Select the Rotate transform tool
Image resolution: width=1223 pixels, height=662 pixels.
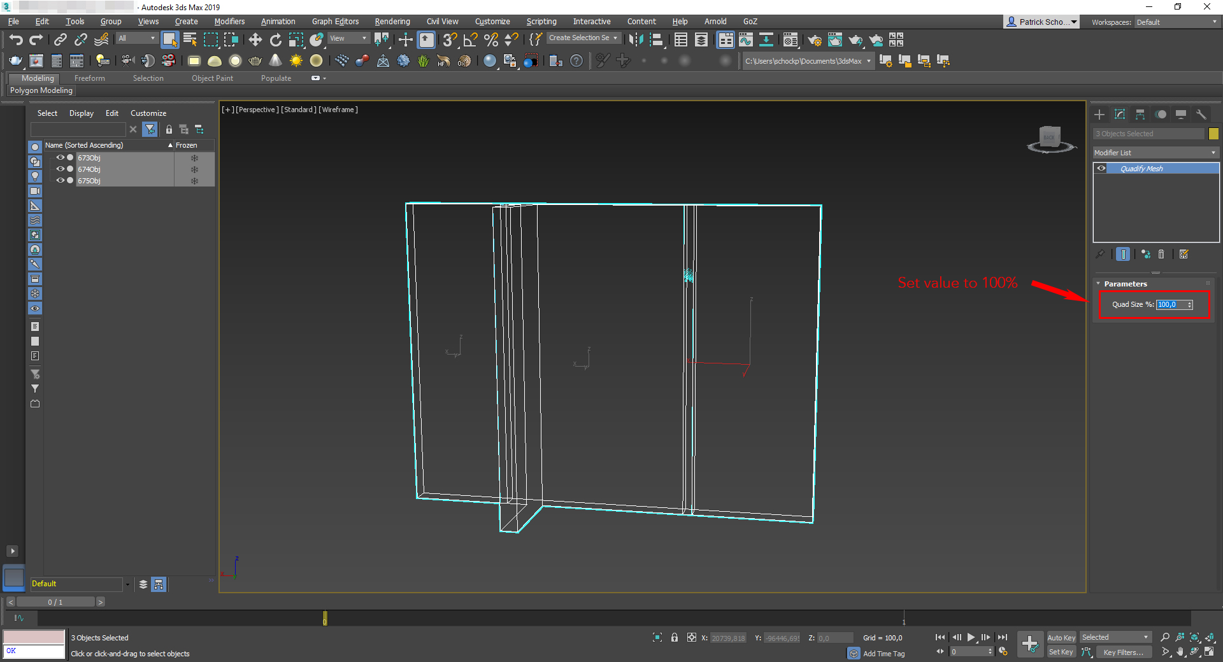[x=275, y=40]
